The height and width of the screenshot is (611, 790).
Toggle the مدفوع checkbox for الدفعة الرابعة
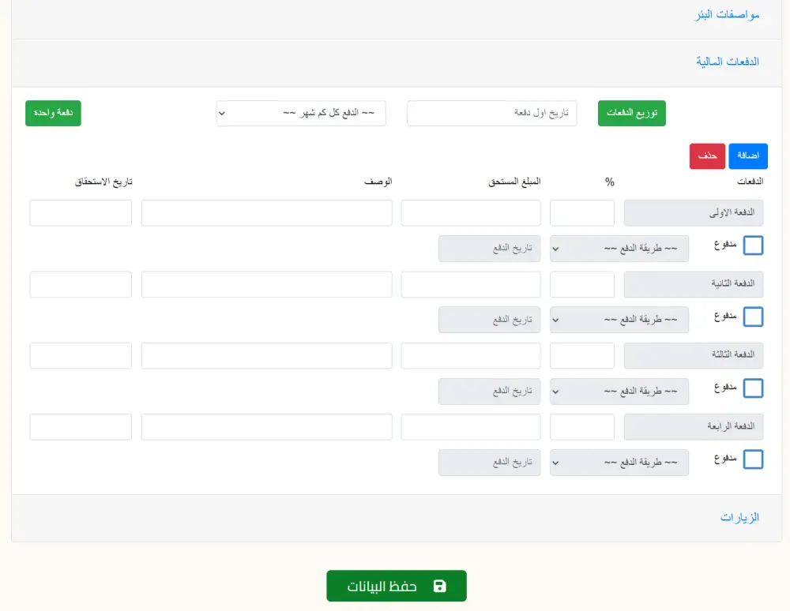click(x=753, y=459)
